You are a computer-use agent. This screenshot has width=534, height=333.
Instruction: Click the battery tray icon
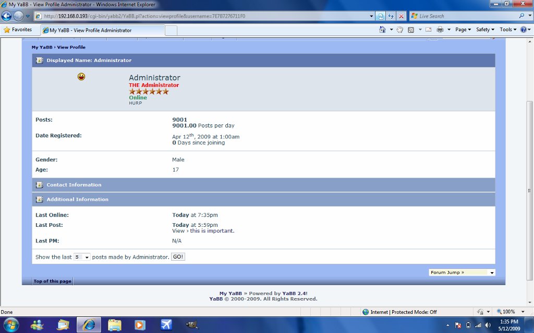pyautogui.click(x=468, y=325)
